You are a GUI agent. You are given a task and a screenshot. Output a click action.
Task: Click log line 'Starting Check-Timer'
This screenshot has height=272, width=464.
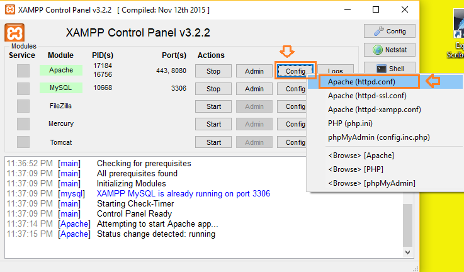[135, 203]
